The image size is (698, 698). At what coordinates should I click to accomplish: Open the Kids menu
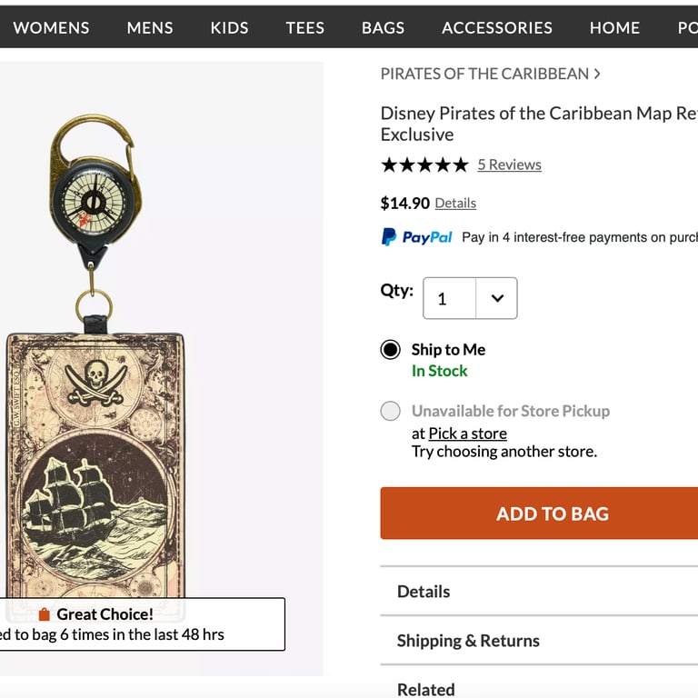(229, 27)
